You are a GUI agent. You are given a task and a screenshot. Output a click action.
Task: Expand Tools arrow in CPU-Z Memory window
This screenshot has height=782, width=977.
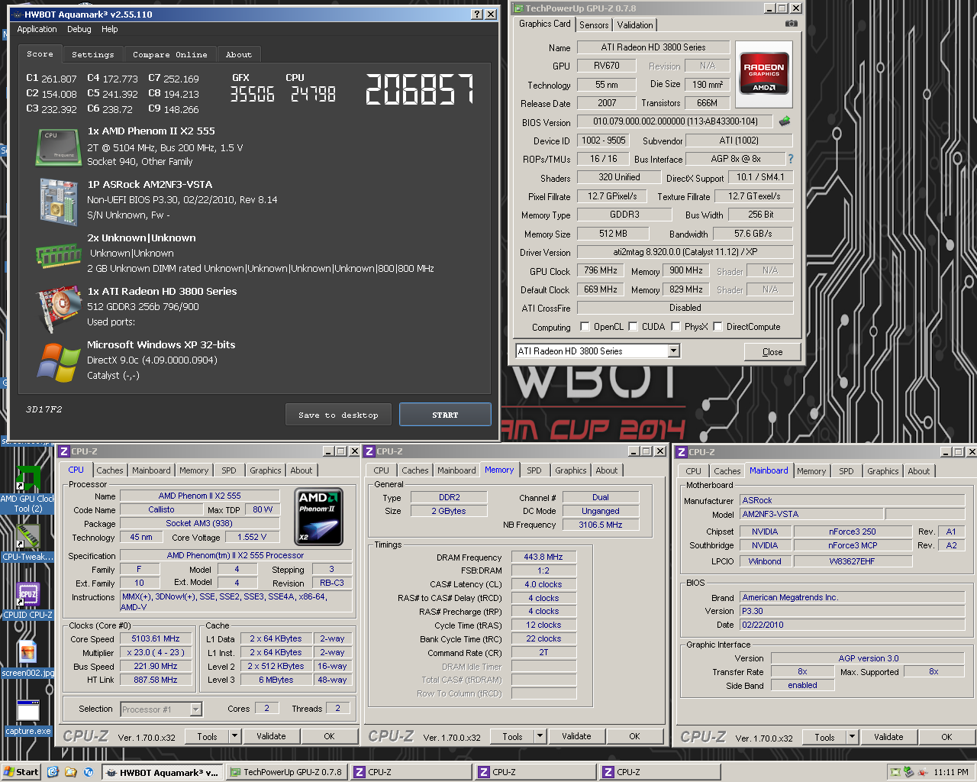[540, 737]
